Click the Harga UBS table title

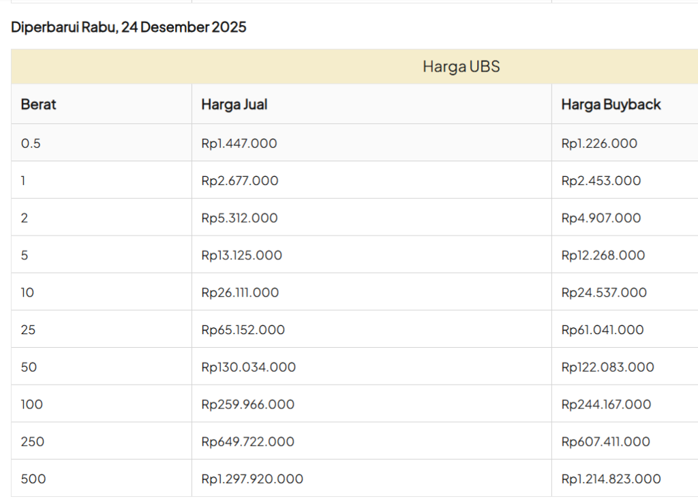[x=461, y=67]
